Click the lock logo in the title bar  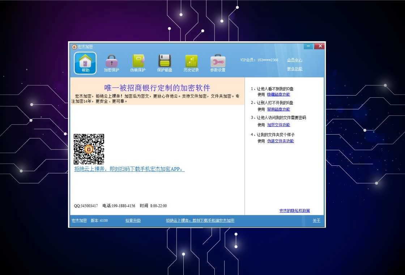[75, 46]
